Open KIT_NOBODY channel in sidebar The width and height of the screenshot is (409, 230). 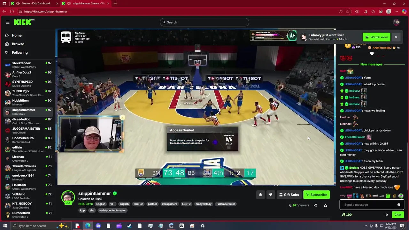(x=28, y=205)
